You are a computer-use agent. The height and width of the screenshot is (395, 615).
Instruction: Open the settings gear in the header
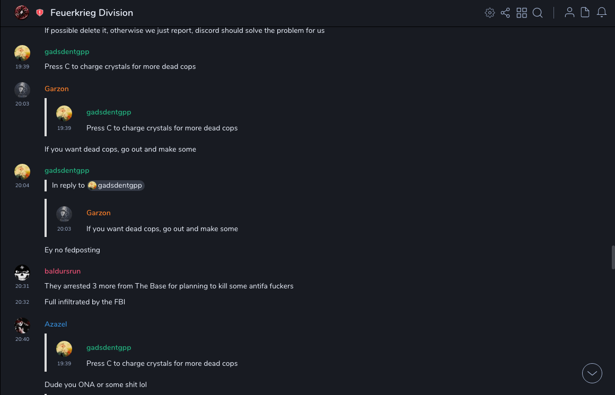(490, 13)
